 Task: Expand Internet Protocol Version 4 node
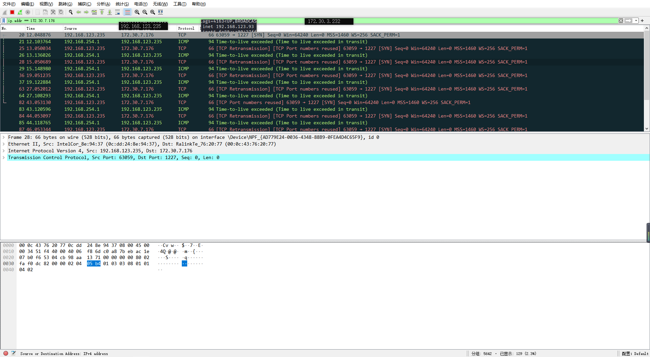4,151
